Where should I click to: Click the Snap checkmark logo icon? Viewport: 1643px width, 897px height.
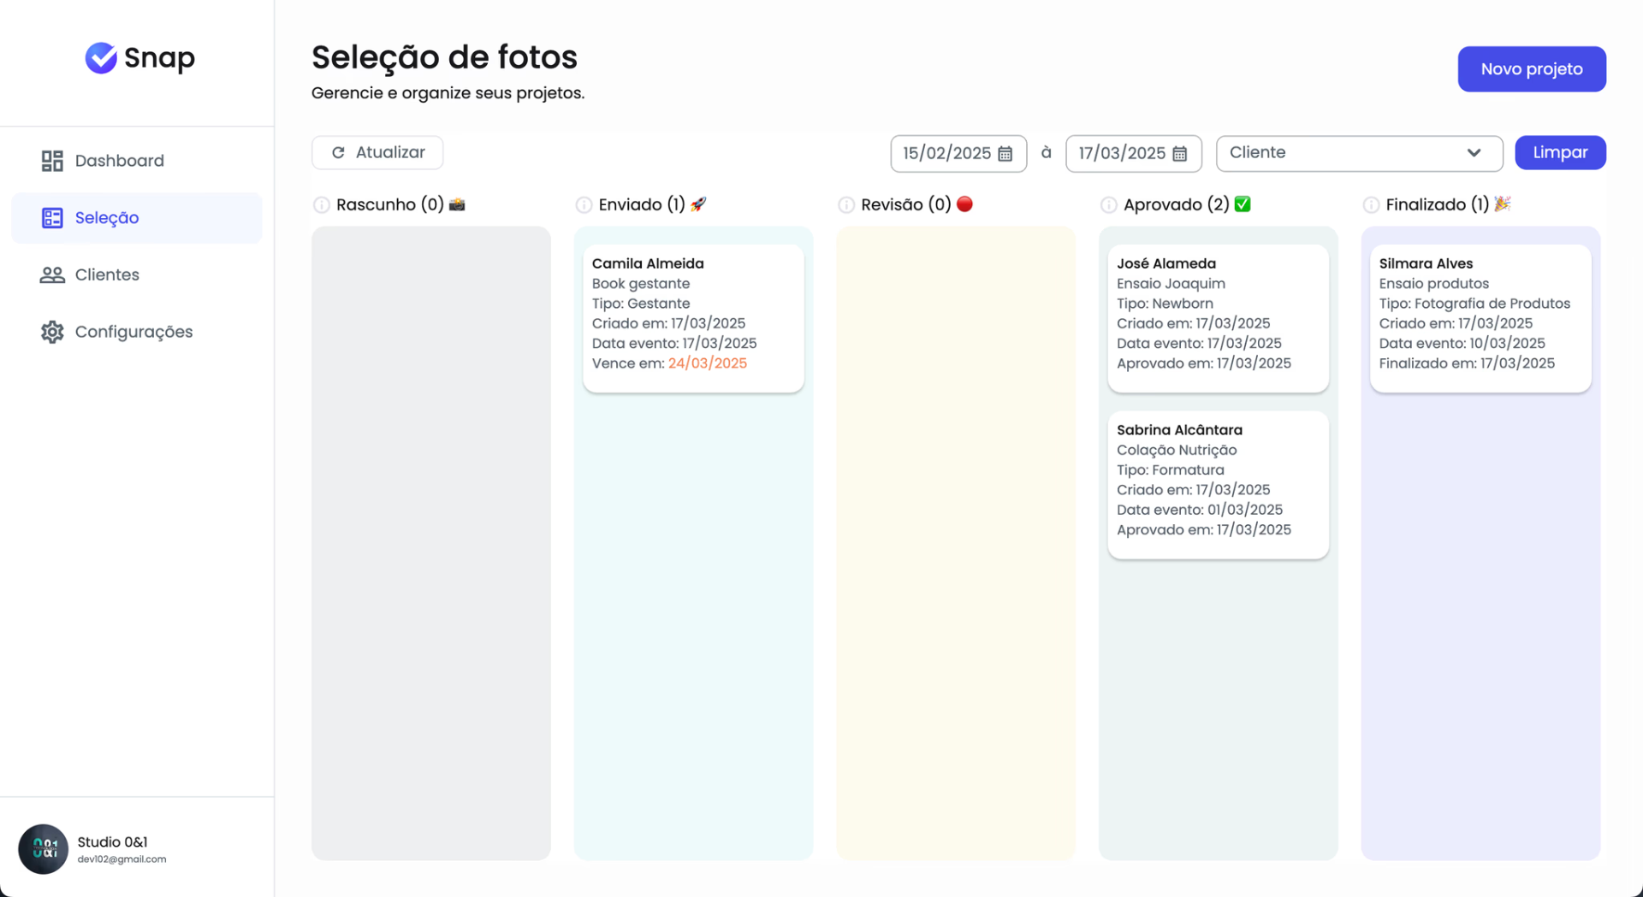101,57
